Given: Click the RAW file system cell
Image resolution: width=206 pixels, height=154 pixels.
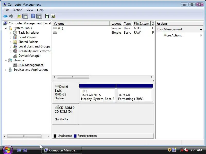Looking at the screenshot, I should click(x=137, y=33).
